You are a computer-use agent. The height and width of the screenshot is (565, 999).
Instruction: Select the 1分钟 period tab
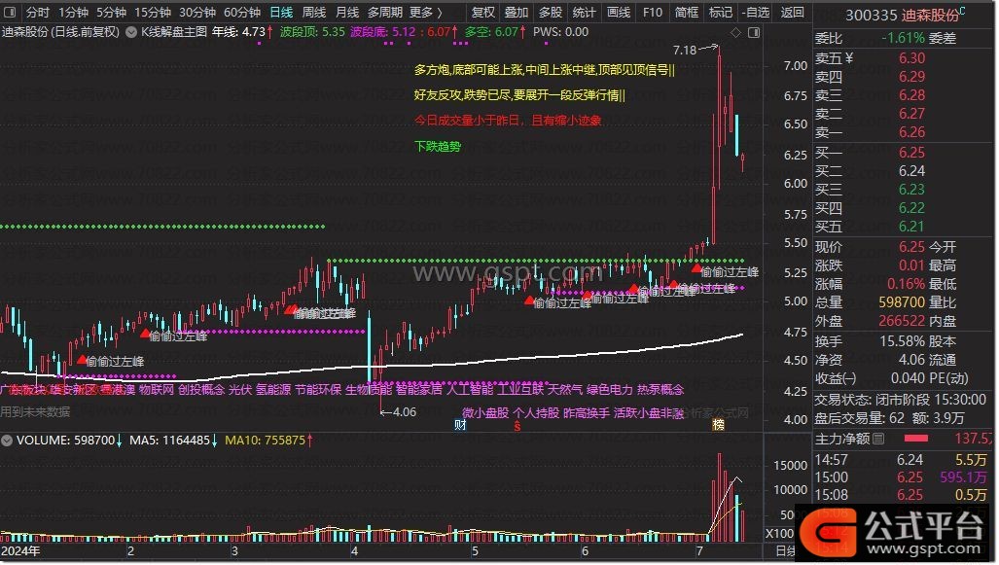pyautogui.click(x=73, y=12)
